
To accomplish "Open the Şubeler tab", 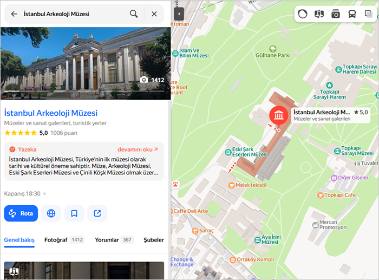I will pos(154,240).
